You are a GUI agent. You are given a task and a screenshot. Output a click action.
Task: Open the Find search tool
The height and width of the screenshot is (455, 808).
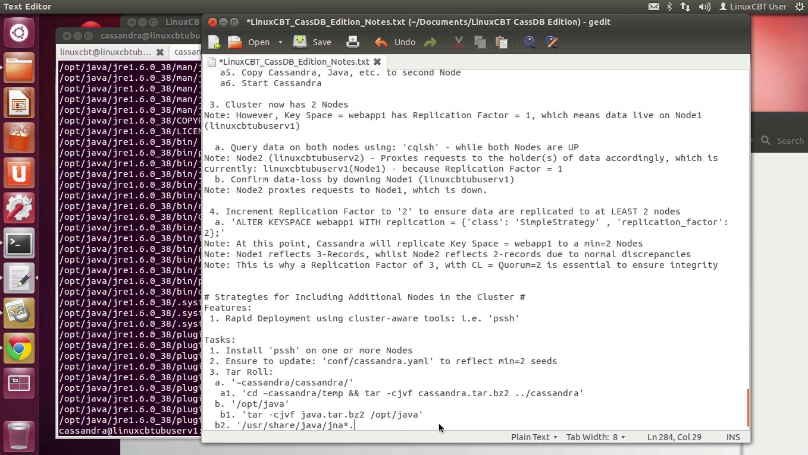pos(530,42)
